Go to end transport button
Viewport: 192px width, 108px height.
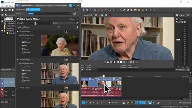point(127,62)
